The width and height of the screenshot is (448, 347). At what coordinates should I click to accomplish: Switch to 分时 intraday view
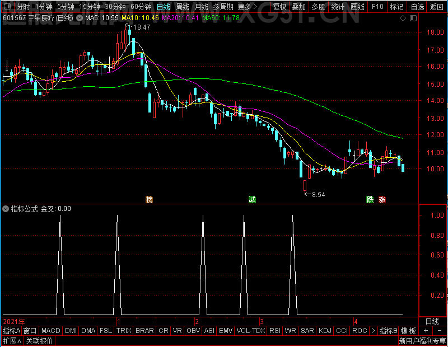24,7
